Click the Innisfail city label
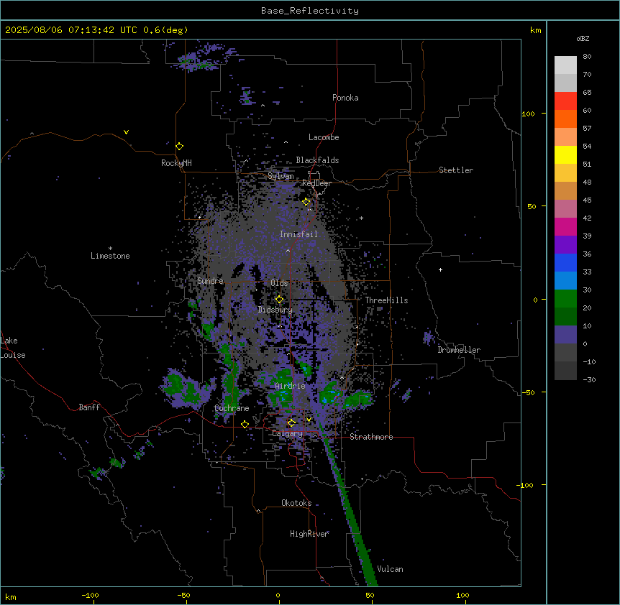Viewport: 620px width, 605px height. 298,234
